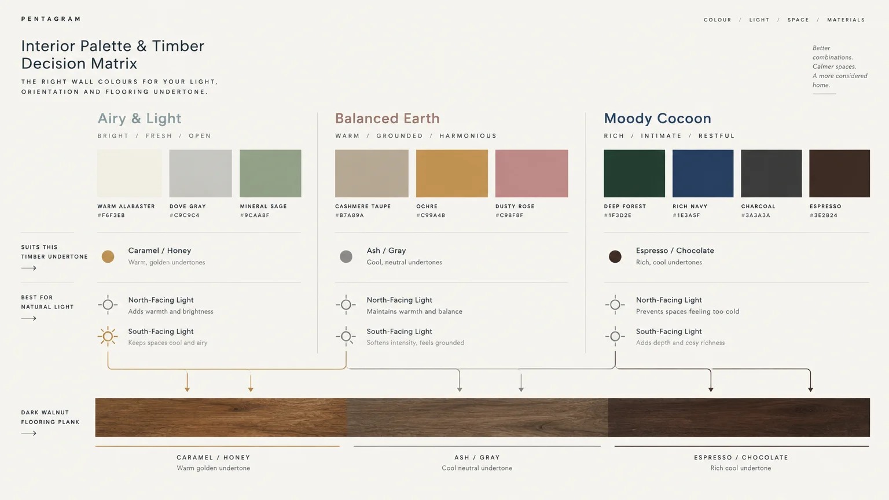
Task: Click the arrow under "Dark Walnut Flooring Plank"
Action: (29, 433)
